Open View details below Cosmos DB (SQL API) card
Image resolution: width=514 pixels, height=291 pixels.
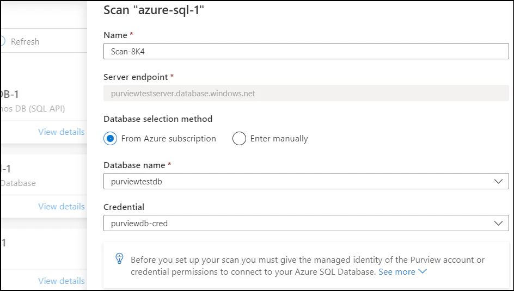click(x=62, y=132)
